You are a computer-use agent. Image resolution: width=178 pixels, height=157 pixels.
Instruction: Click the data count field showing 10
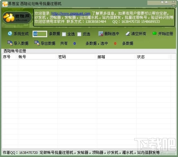pos(40,34)
